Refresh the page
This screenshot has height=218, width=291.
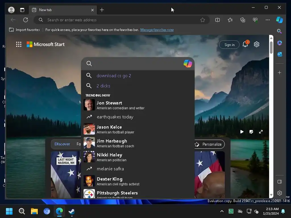pos(26,20)
